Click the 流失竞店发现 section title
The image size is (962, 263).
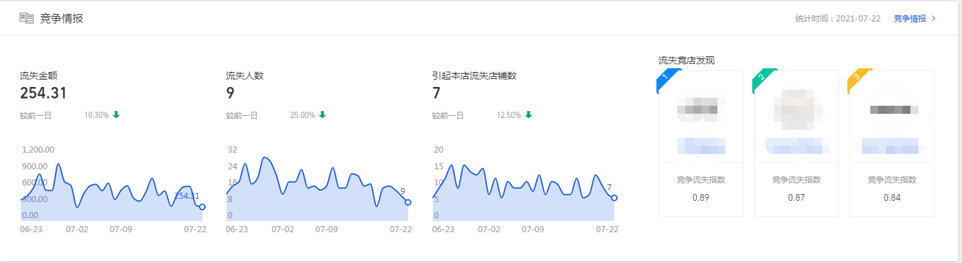click(687, 61)
